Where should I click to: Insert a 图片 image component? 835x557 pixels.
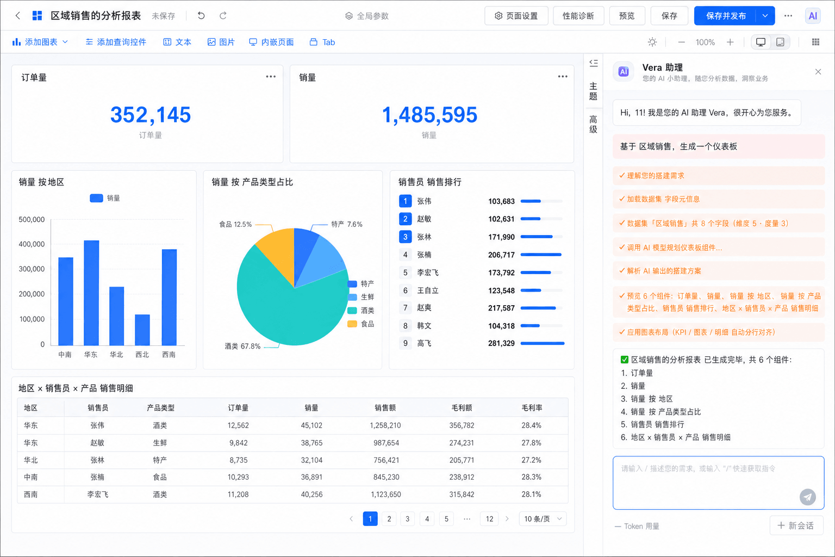221,42
